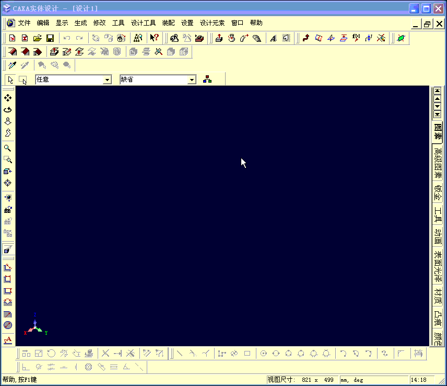Viewport: 447px width, 386px height.
Task: Click the text 'A' tool icon
Action: point(273,38)
